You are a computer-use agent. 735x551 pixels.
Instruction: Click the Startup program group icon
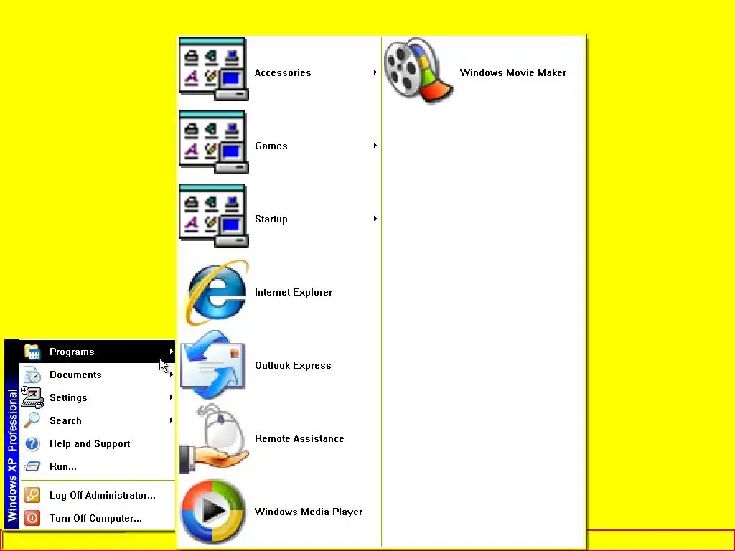214,215
